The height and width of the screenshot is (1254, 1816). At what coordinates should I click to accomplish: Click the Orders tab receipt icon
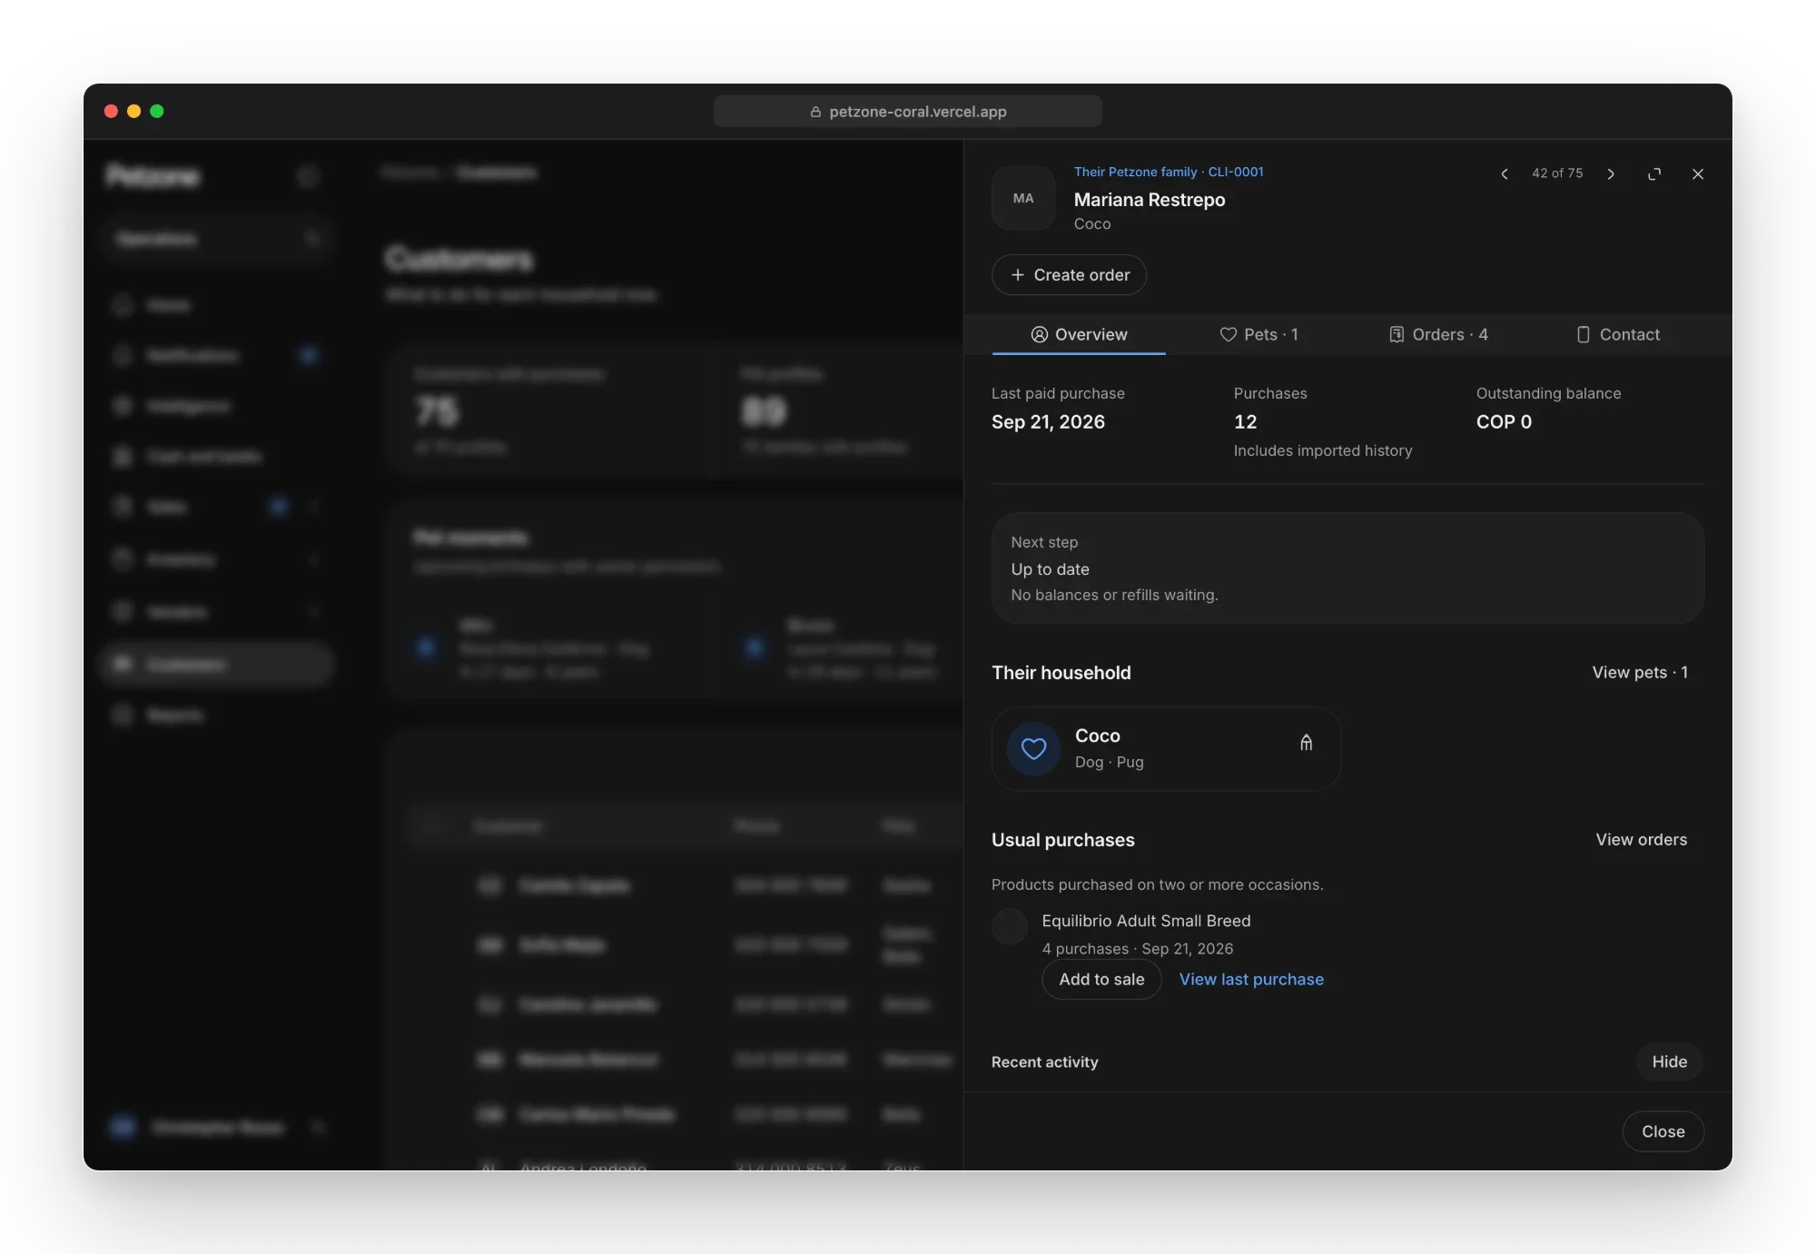1397,334
